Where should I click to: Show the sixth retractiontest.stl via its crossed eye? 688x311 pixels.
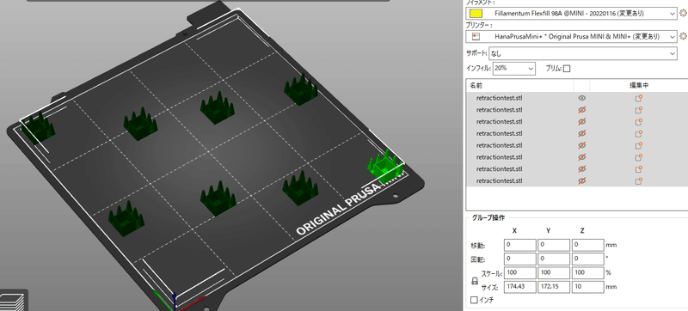pos(582,157)
